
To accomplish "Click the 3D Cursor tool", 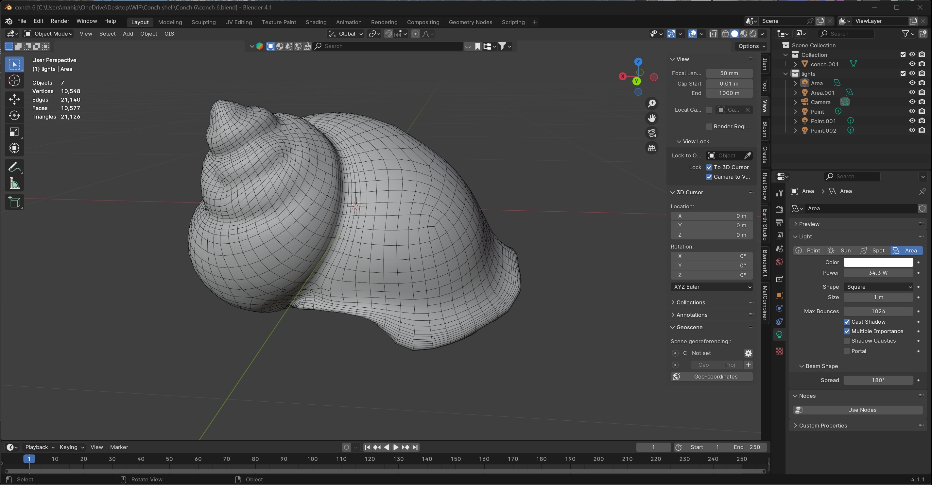I will point(14,81).
